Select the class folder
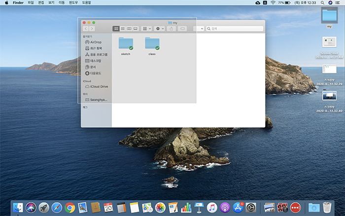The image size is (345, 216). (x=152, y=46)
